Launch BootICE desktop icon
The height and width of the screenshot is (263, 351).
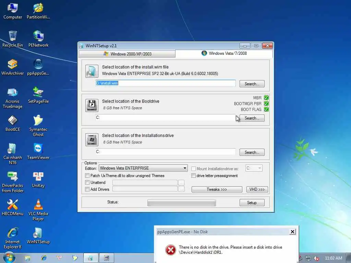pyautogui.click(x=13, y=123)
